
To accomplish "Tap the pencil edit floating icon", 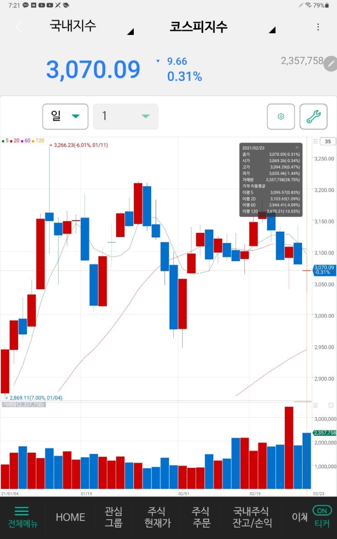I will [331, 64].
